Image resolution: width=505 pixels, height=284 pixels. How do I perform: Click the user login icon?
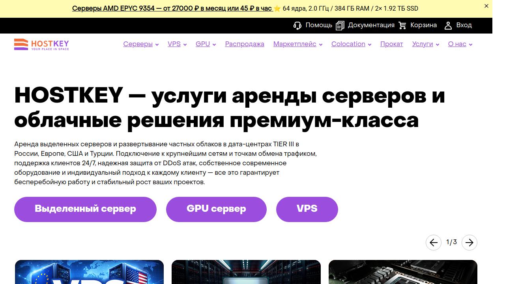pos(448,26)
